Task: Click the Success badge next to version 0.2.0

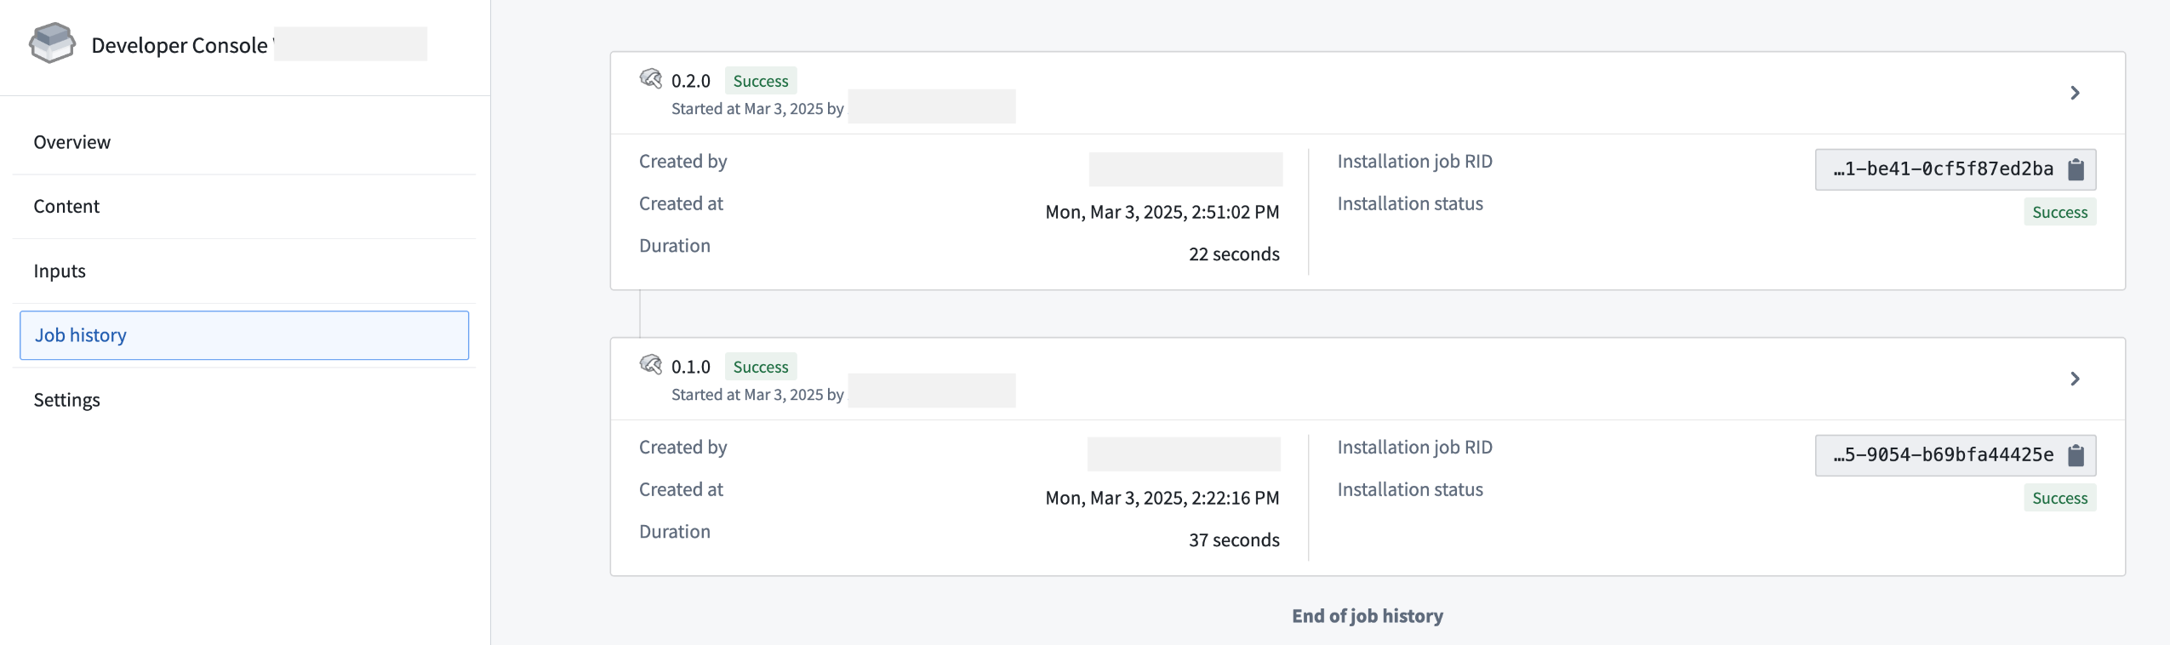Action: (x=760, y=80)
